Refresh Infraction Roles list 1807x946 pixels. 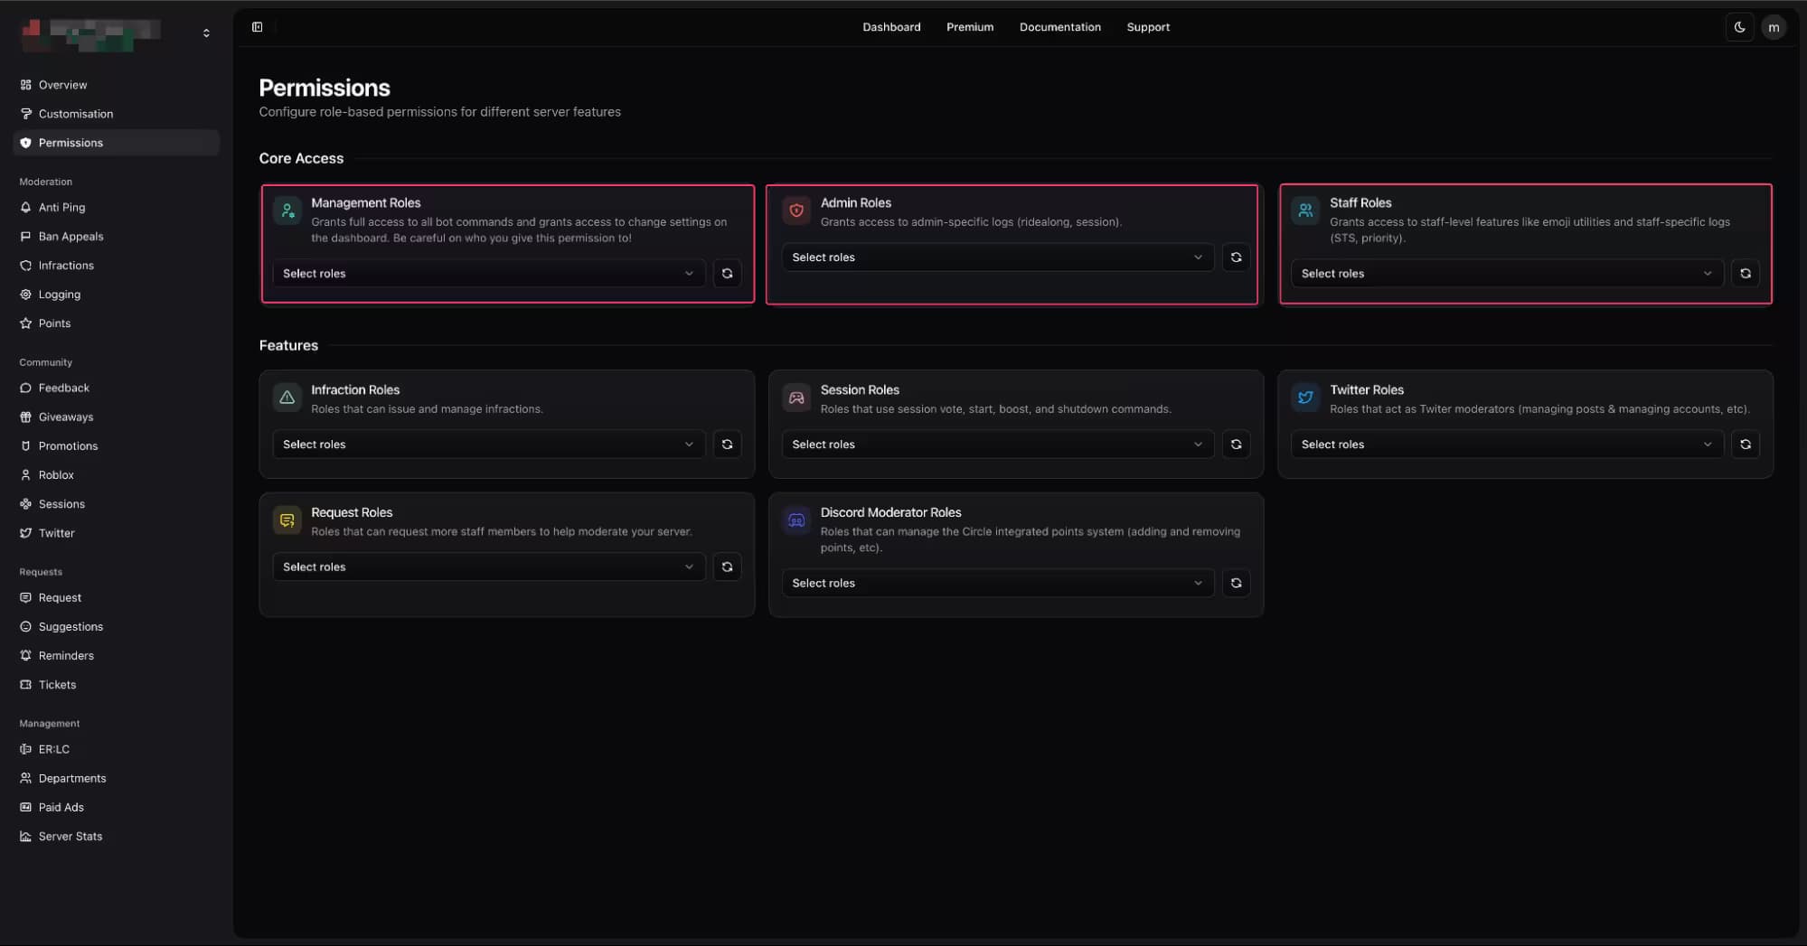pos(727,445)
